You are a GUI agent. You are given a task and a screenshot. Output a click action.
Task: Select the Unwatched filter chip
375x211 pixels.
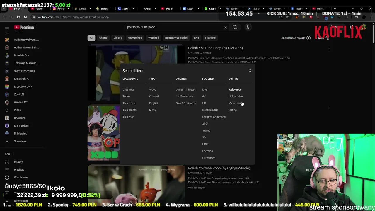(x=135, y=38)
